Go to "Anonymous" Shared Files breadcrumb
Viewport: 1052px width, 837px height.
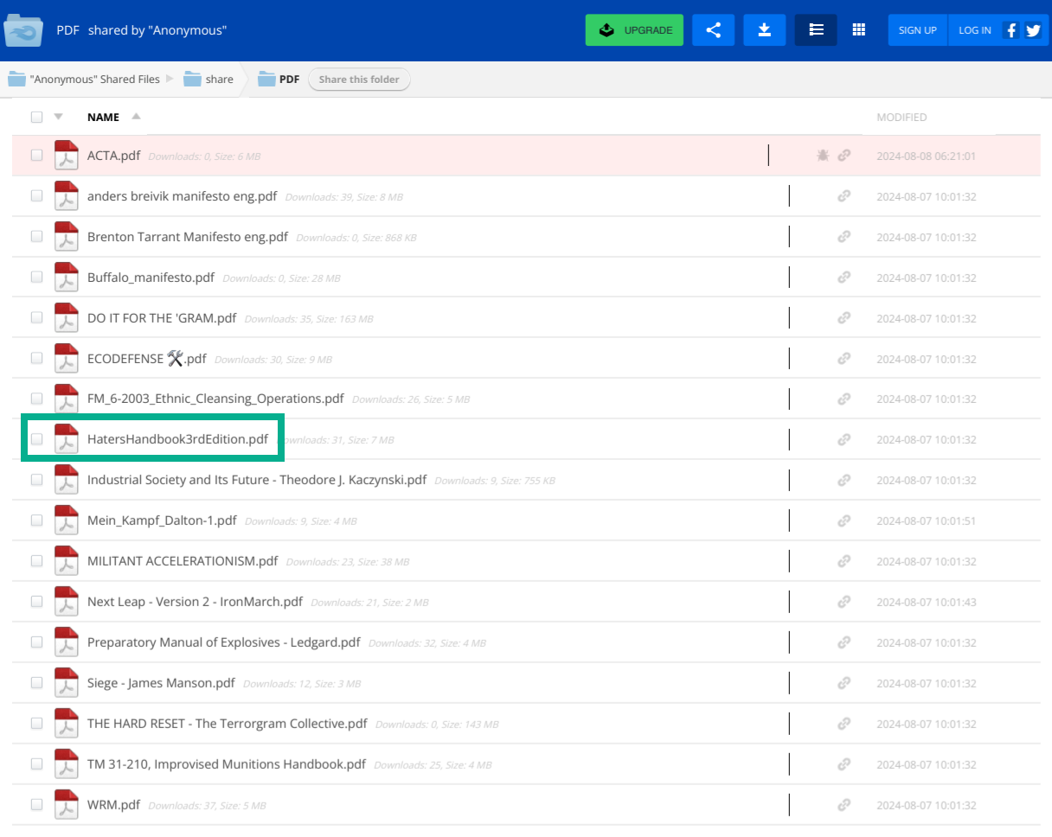tap(94, 79)
